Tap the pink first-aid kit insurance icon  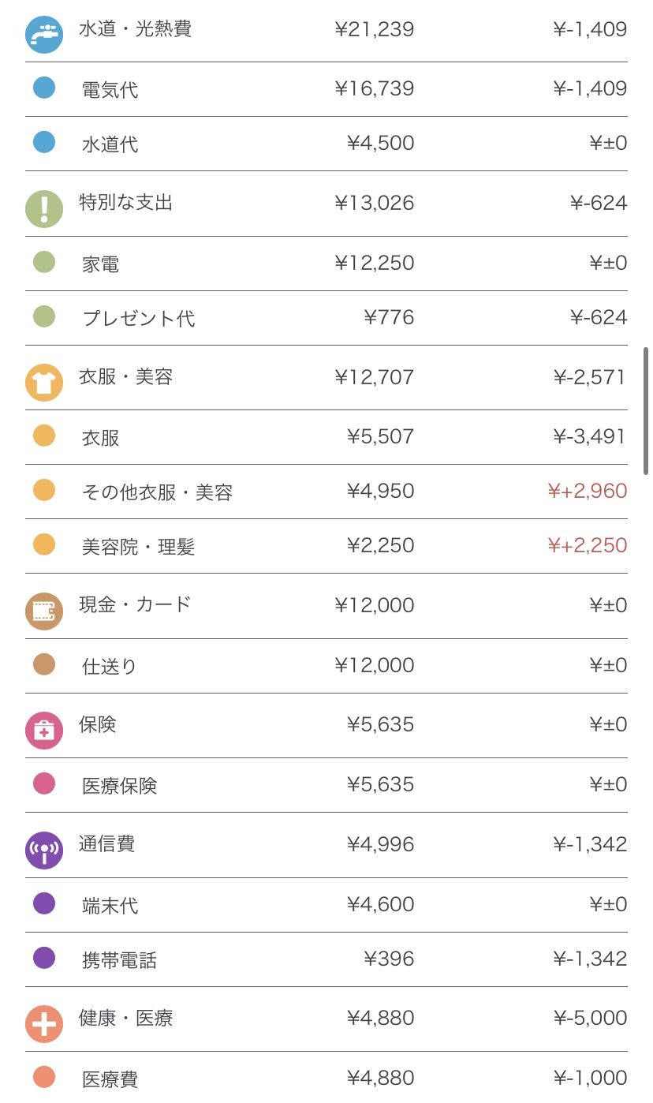[x=43, y=730]
